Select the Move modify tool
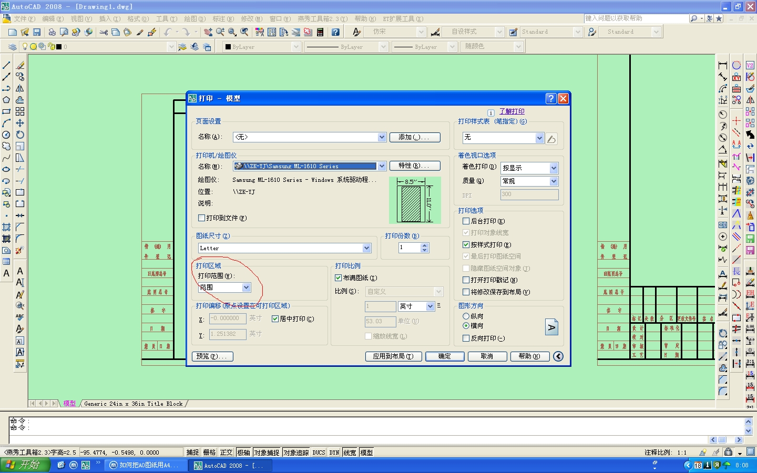The height and width of the screenshot is (473, 757). click(x=20, y=123)
